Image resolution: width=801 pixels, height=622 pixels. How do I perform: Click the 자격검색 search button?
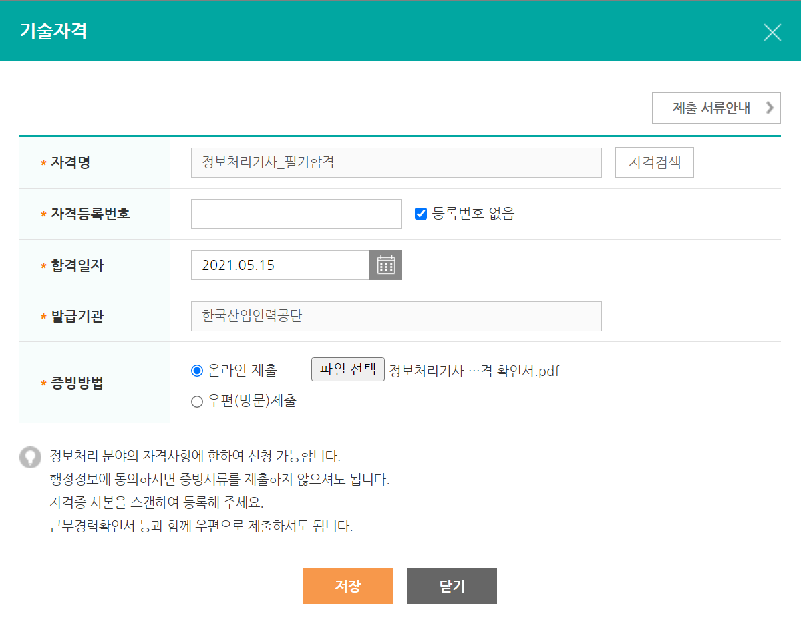(x=655, y=162)
